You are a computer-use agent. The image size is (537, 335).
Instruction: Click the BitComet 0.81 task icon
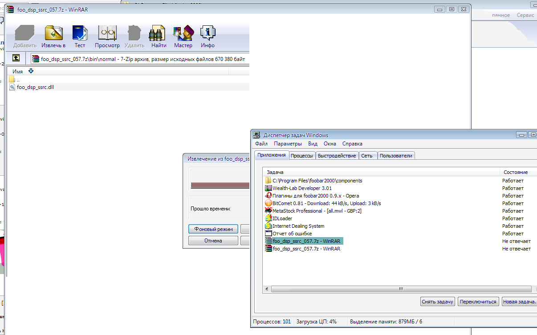tap(268, 203)
